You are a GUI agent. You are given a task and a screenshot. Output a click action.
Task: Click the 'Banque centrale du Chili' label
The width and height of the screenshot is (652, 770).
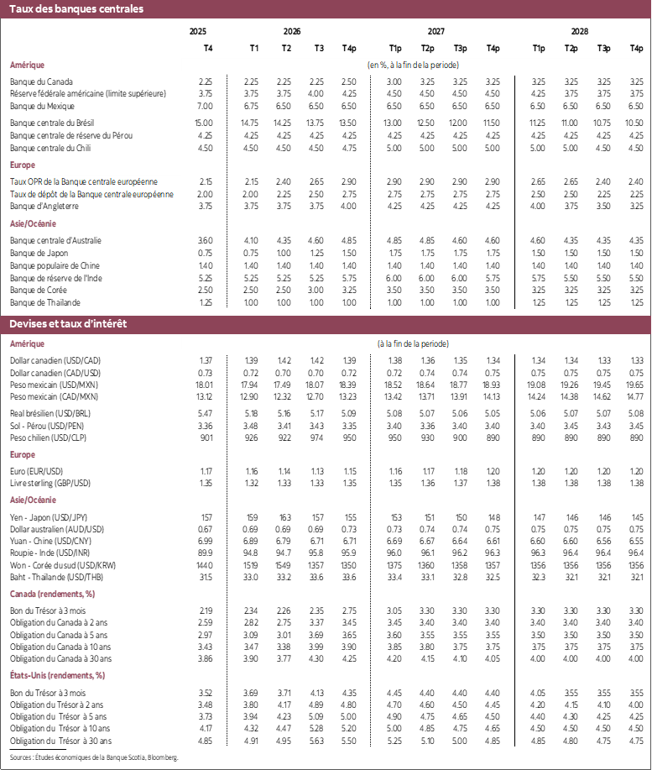(50, 148)
